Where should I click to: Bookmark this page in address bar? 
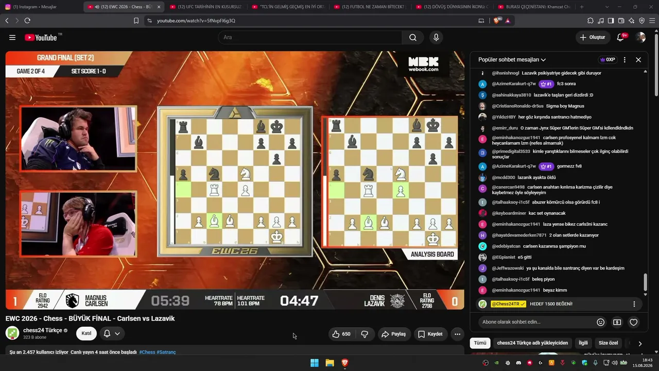point(136,21)
